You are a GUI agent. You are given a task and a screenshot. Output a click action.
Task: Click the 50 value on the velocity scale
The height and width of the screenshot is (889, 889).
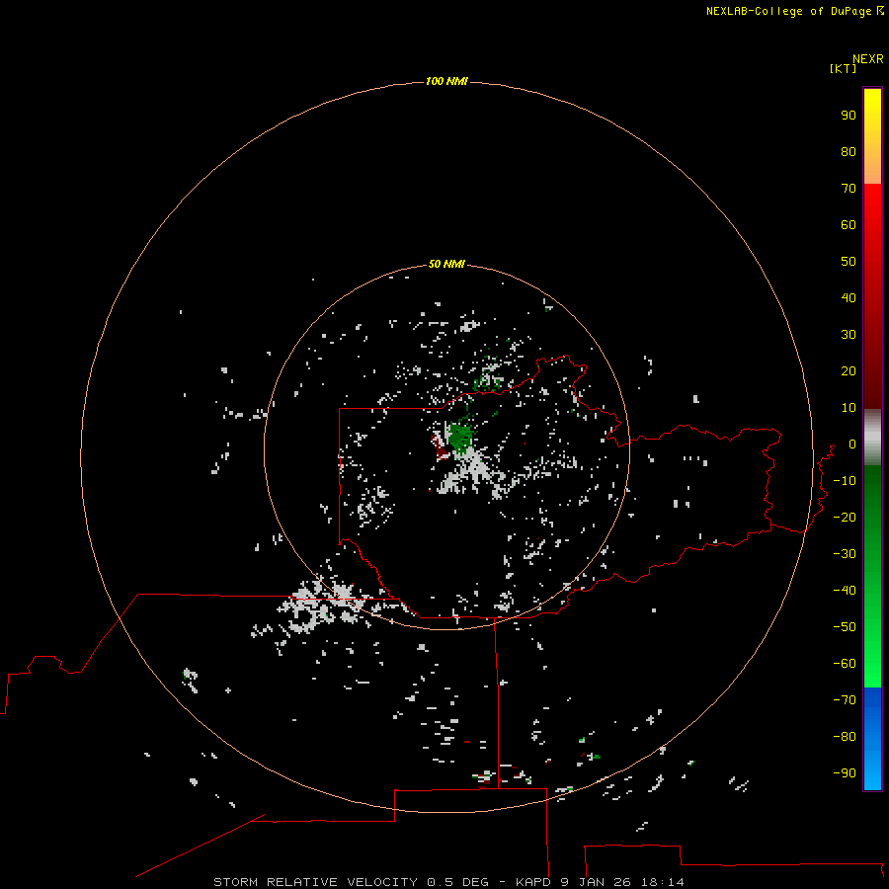pyautogui.click(x=849, y=262)
